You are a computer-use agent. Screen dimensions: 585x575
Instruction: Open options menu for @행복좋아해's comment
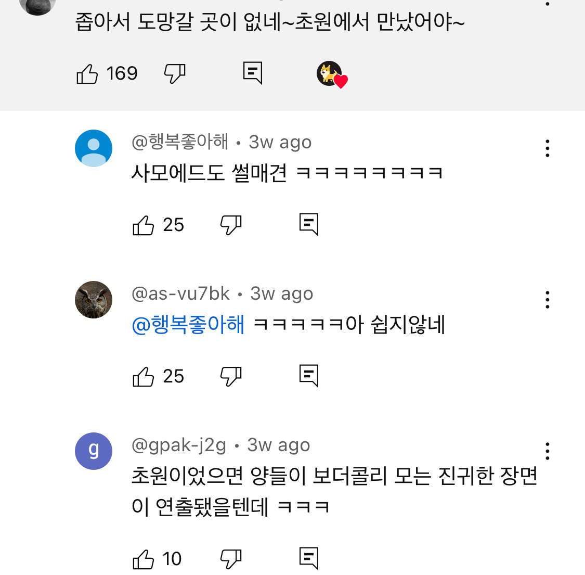(x=547, y=148)
